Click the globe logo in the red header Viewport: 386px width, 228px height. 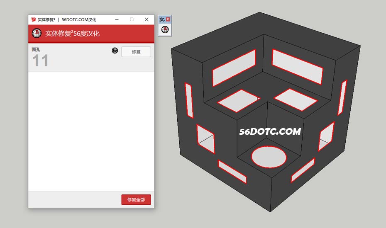(37, 34)
